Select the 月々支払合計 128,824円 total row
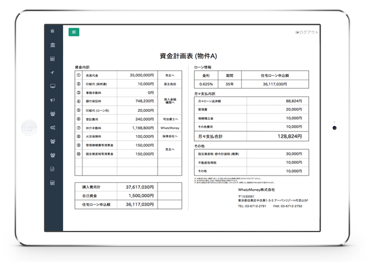This screenshot has width=367, height=262. click(251, 137)
